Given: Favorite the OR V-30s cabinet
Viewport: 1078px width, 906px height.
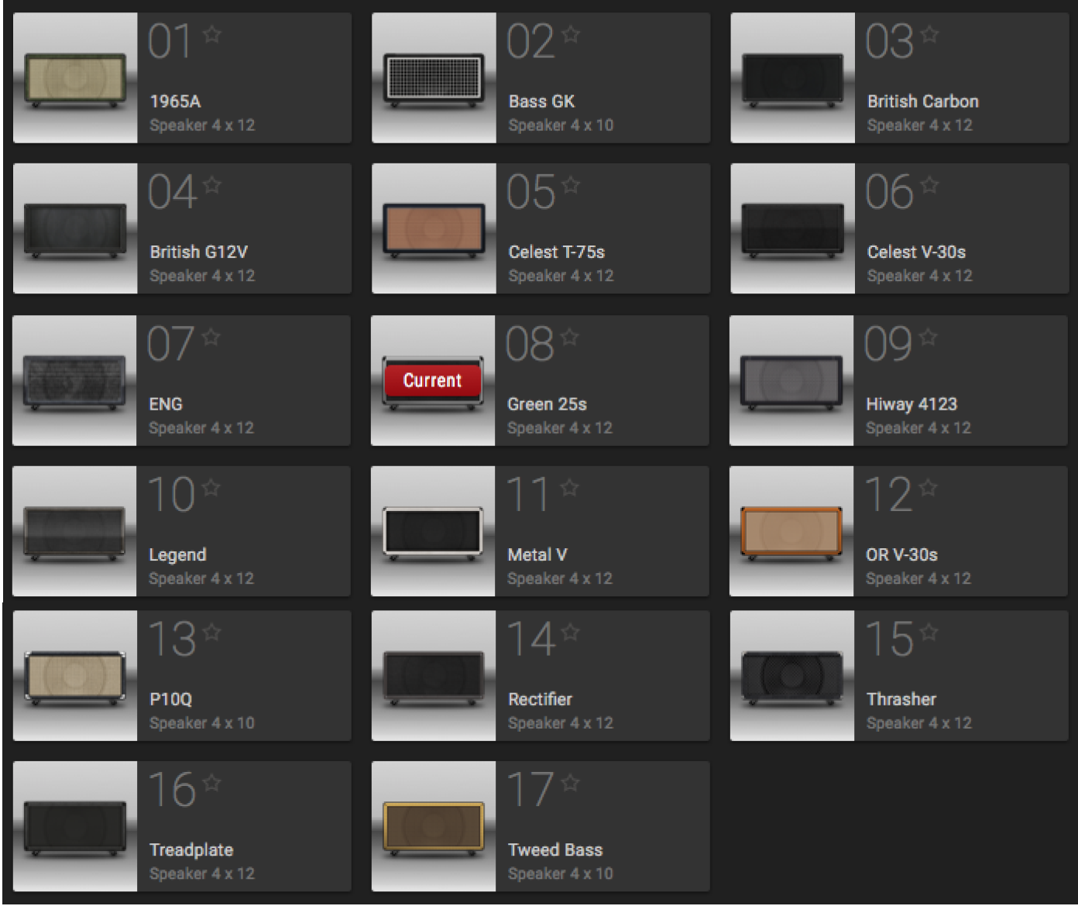Looking at the screenshot, I should pyautogui.click(x=929, y=488).
